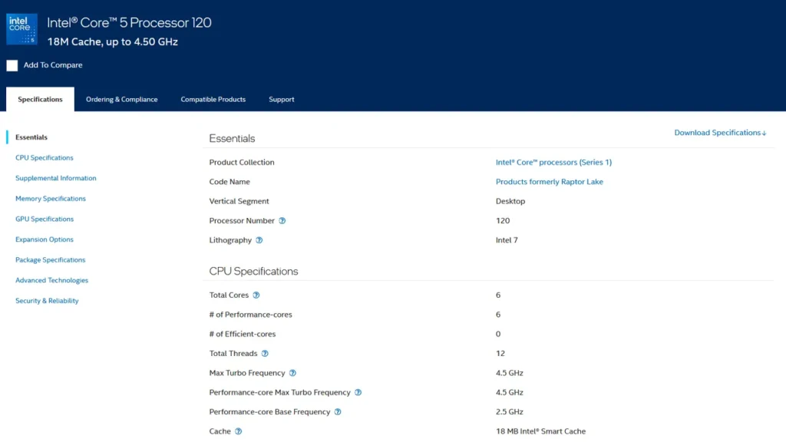Click Download Specifications link
This screenshot has width=786, height=442.
tap(720, 133)
